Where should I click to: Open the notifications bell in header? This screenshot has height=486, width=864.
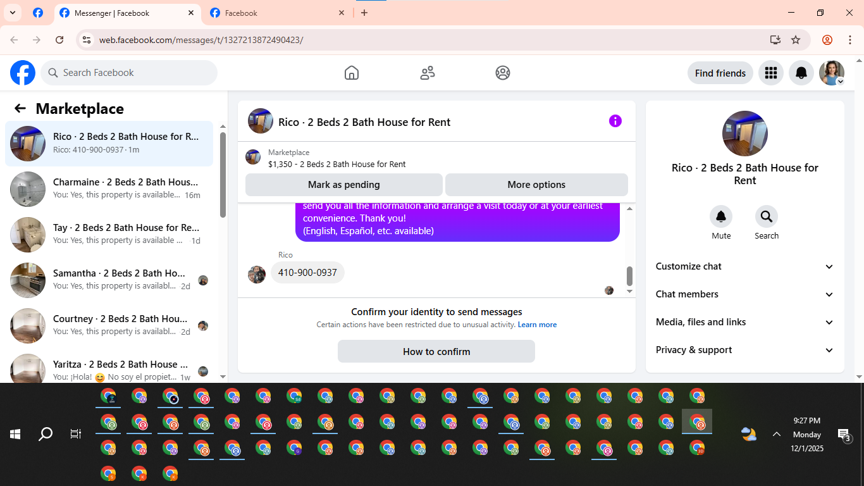click(x=801, y=73)
